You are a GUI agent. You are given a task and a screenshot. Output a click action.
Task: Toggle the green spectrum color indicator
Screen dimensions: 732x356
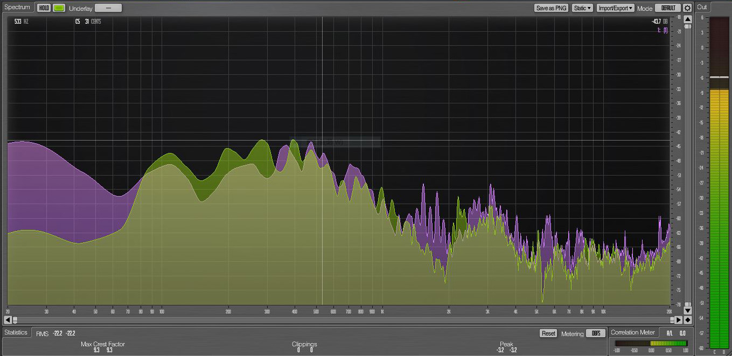tap(59, 8)
